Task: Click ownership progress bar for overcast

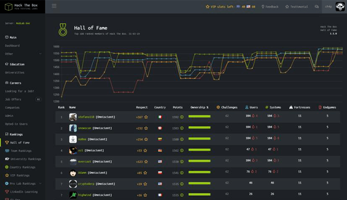Action: (x=200, y=161)
